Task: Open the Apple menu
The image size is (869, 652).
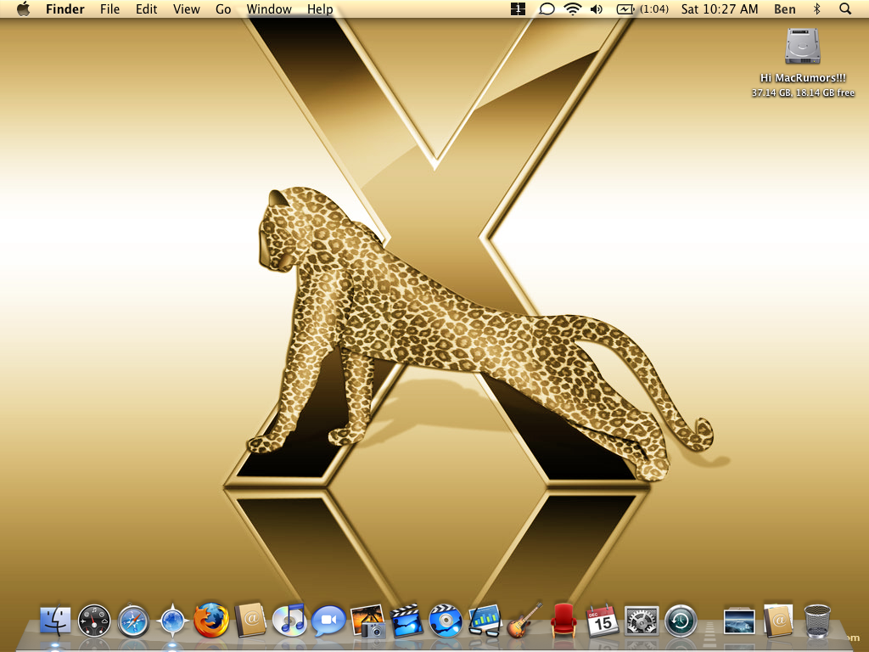Action: pyautogui.click(x=23, y=8)
